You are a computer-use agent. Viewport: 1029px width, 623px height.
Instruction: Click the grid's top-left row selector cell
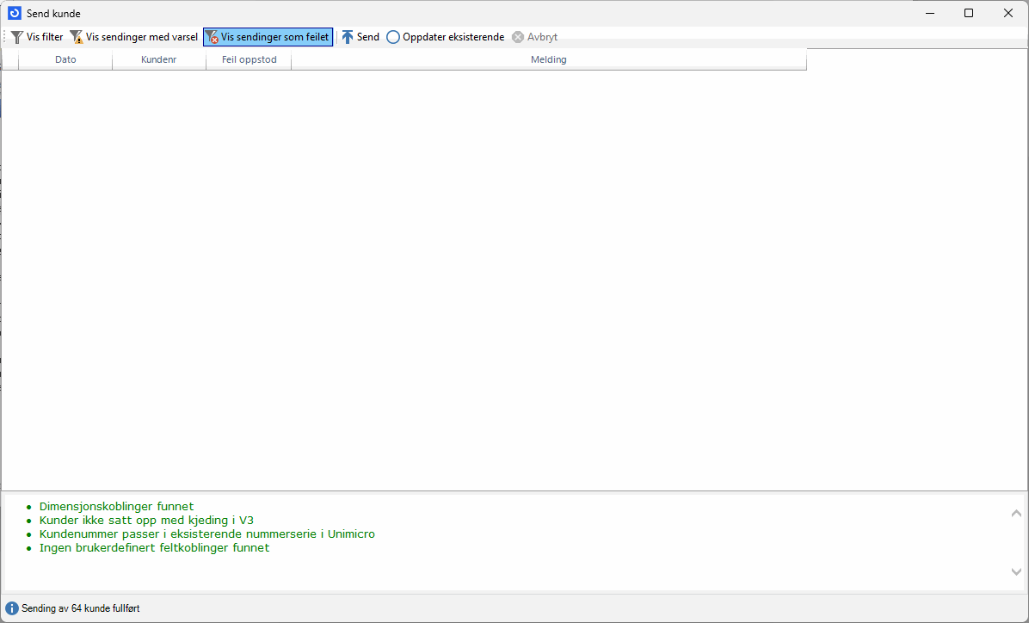pos(9,60)
